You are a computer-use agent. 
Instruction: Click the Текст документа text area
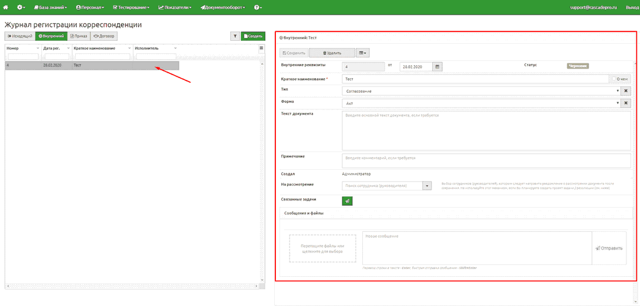tap(487, 131)
